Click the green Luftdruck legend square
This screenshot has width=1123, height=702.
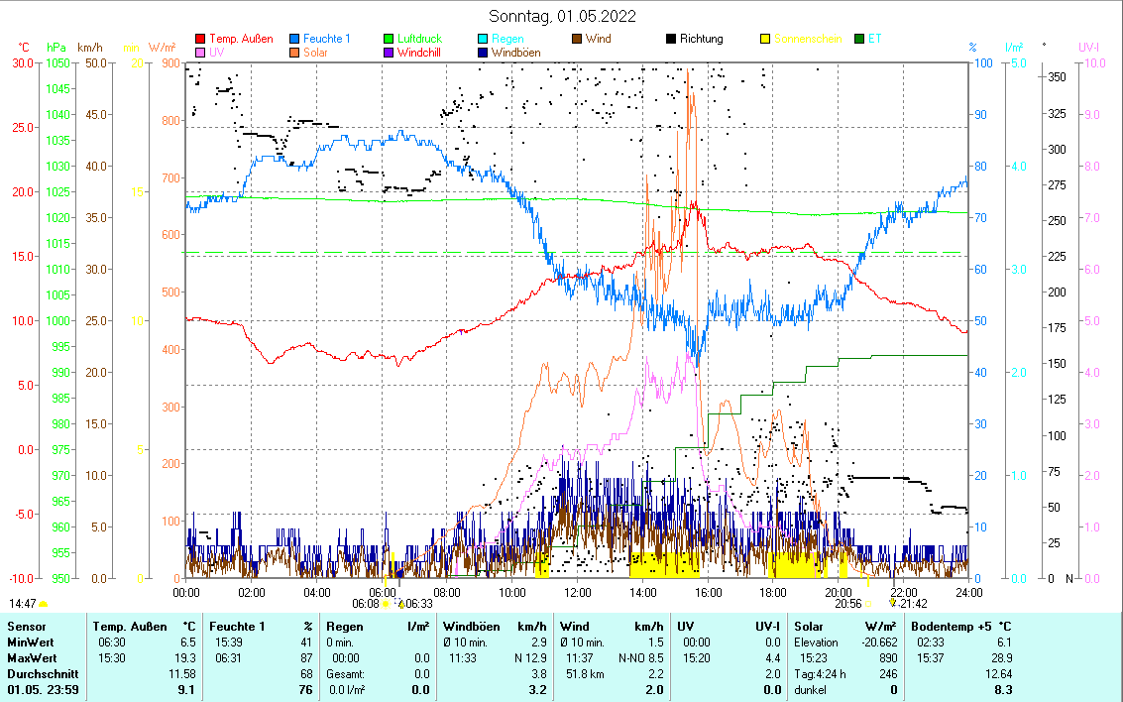click(x=390, y=40)
